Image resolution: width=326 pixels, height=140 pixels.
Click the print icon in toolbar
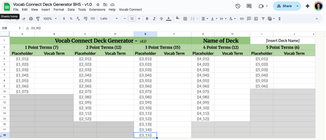point(31,19)
